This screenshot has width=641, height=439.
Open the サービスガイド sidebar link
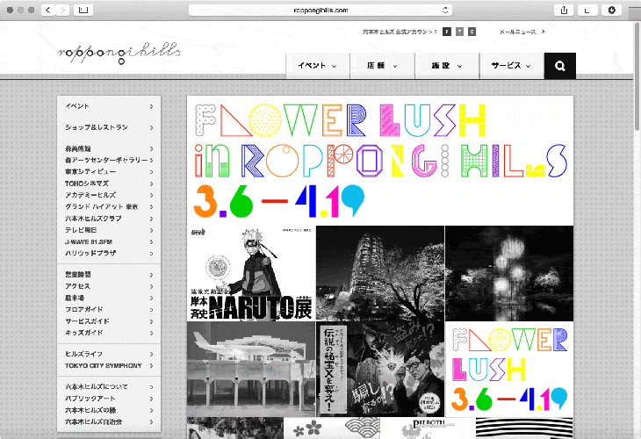click(109, 321)
